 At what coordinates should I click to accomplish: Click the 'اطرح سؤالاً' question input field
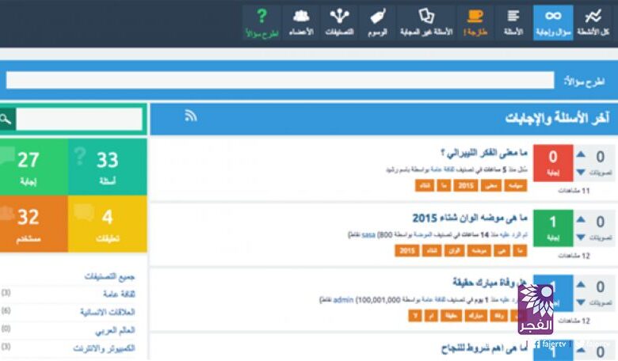(x=280, y=80)
